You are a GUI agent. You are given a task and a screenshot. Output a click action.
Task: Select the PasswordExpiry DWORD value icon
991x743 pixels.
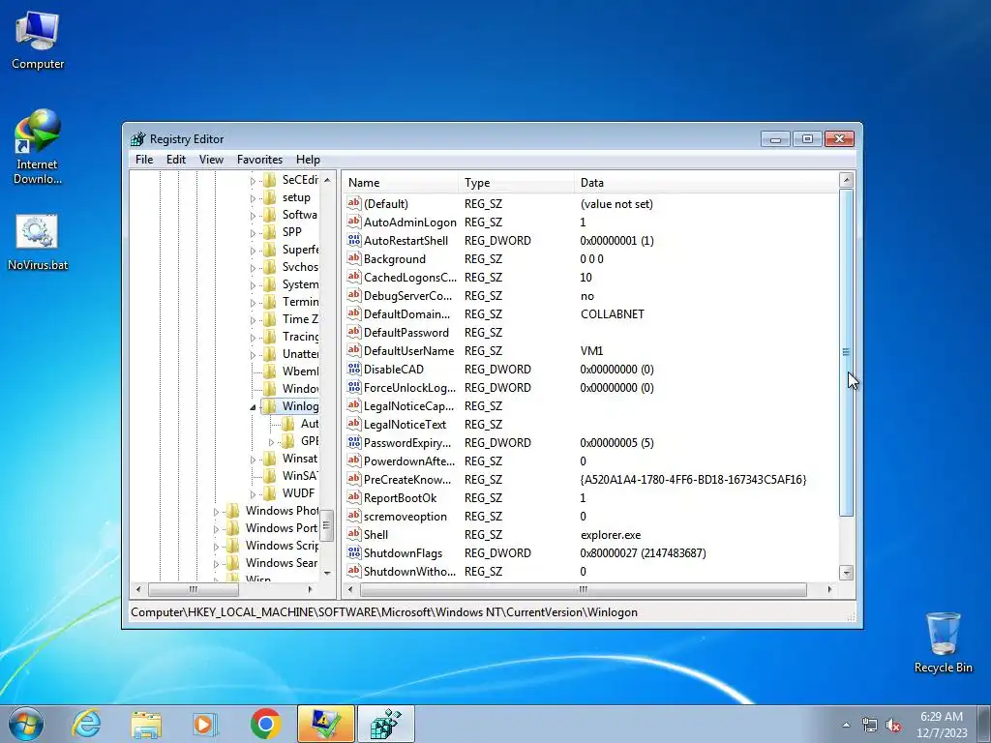pos(354,442)
